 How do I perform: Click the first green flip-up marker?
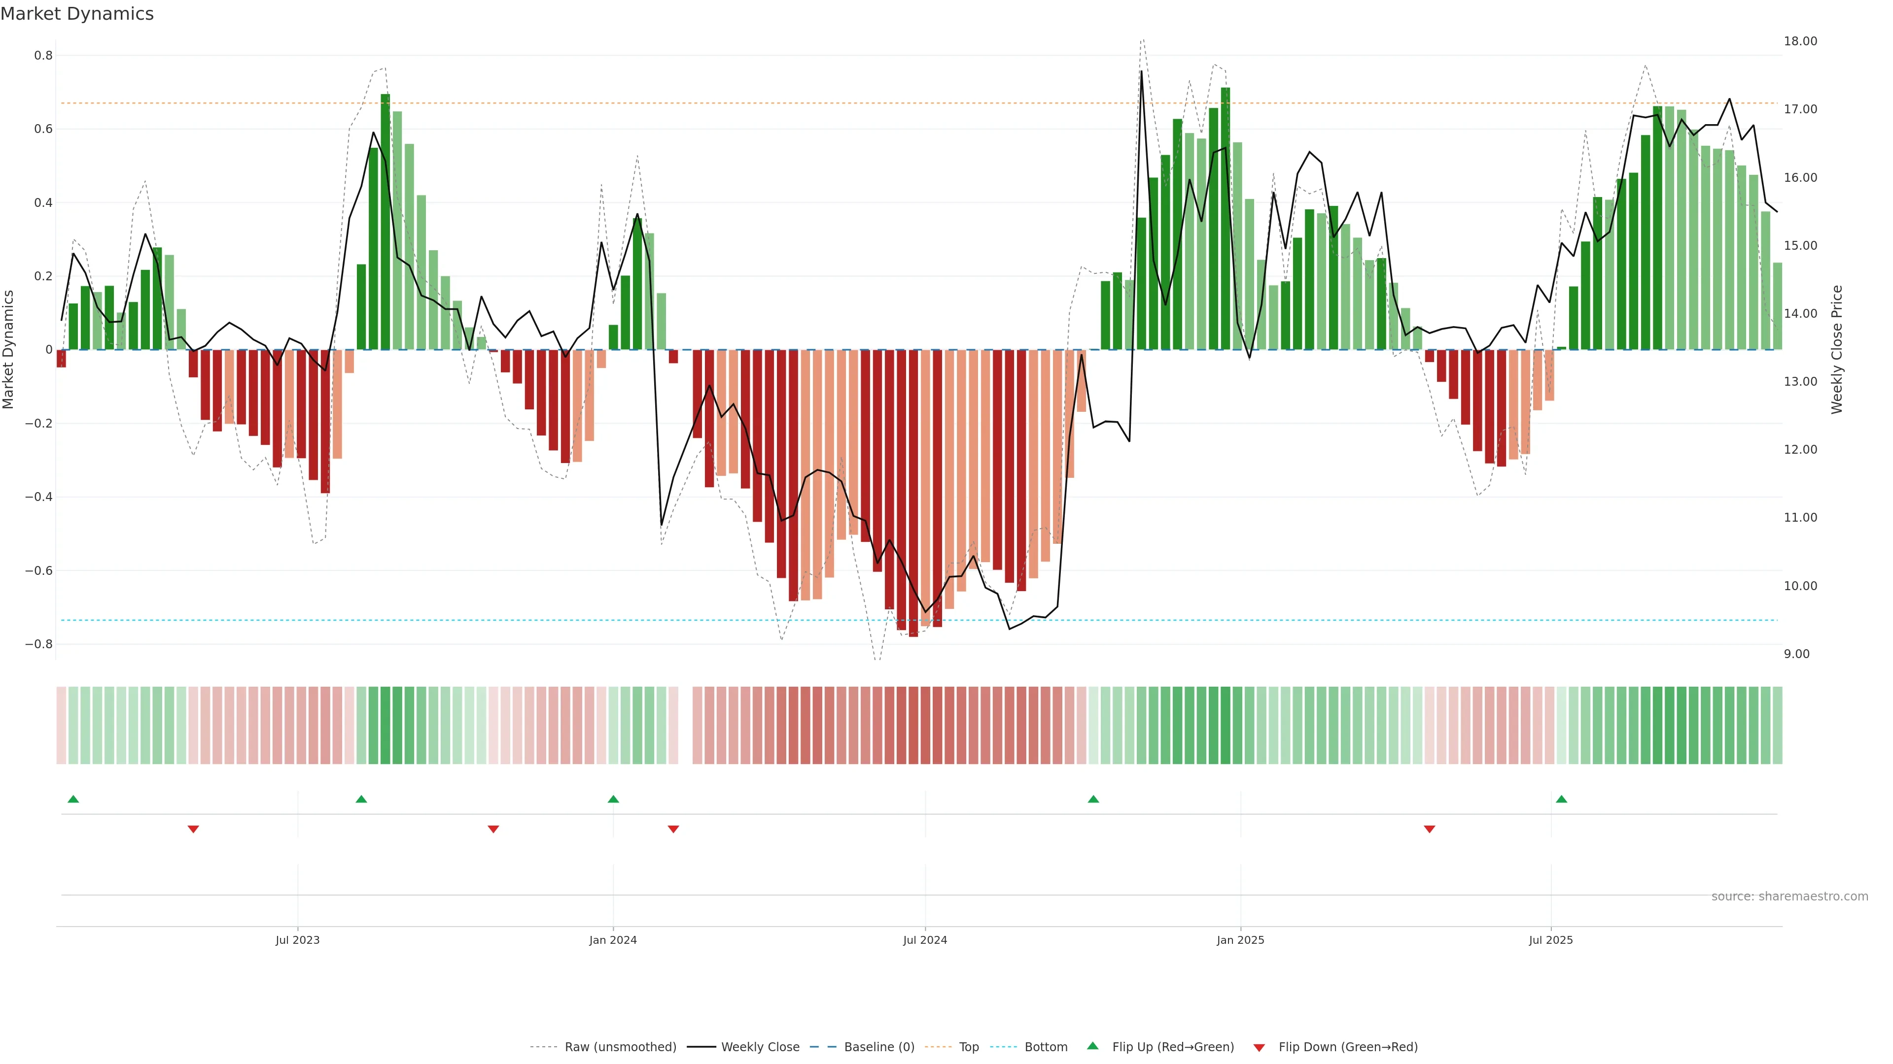tap(73, 799)
